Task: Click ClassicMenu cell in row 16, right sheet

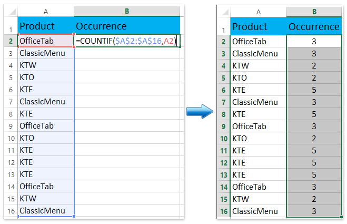Action: point(258,211)
